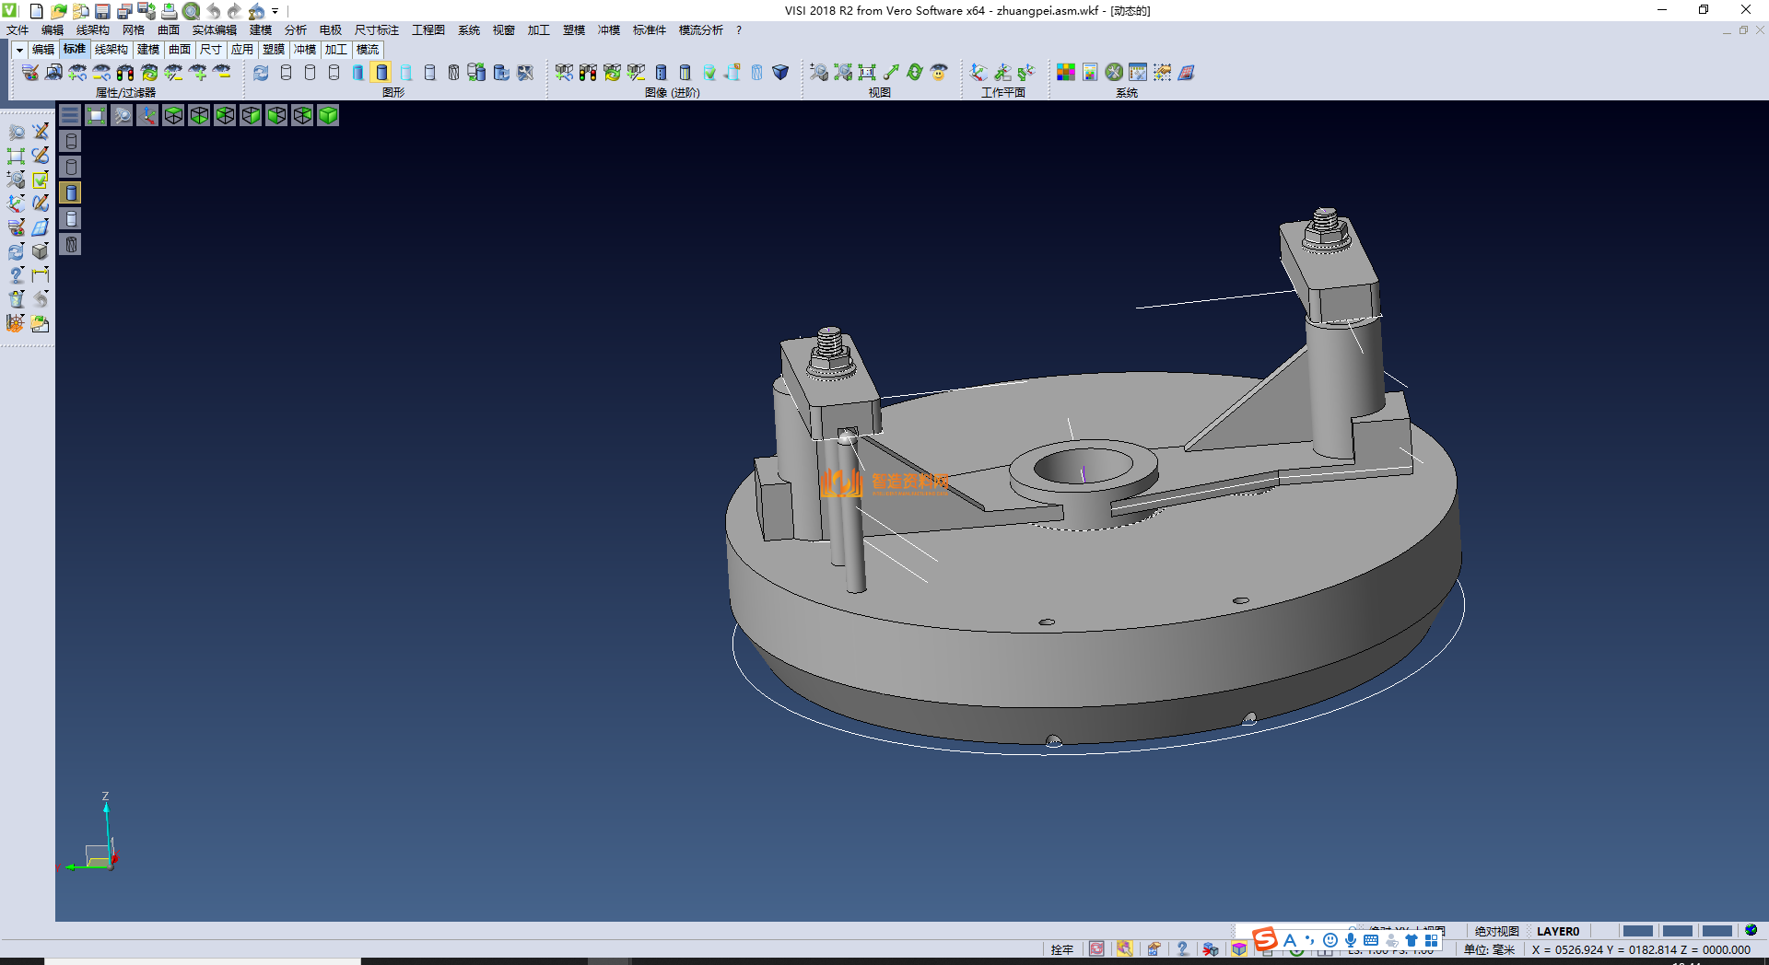
Task: Click the Undo arrow icon
Action: tap(214, 11)
